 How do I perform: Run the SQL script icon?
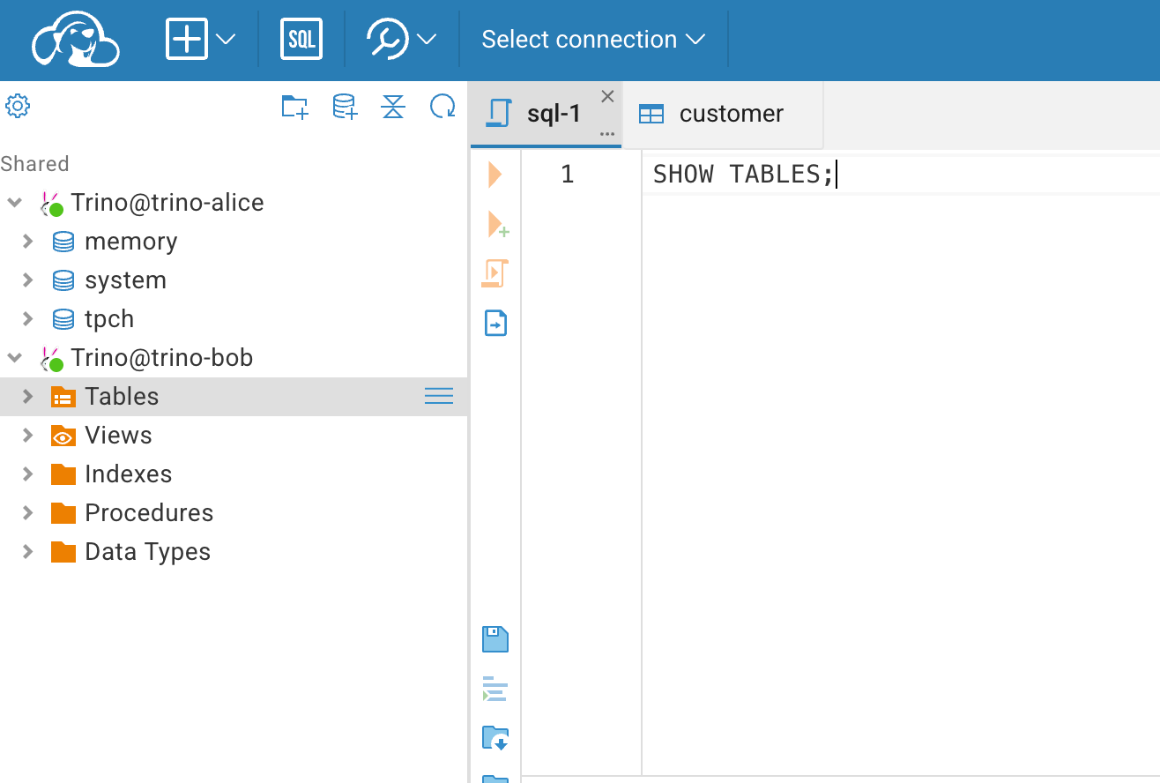click(x=494, y=273)
